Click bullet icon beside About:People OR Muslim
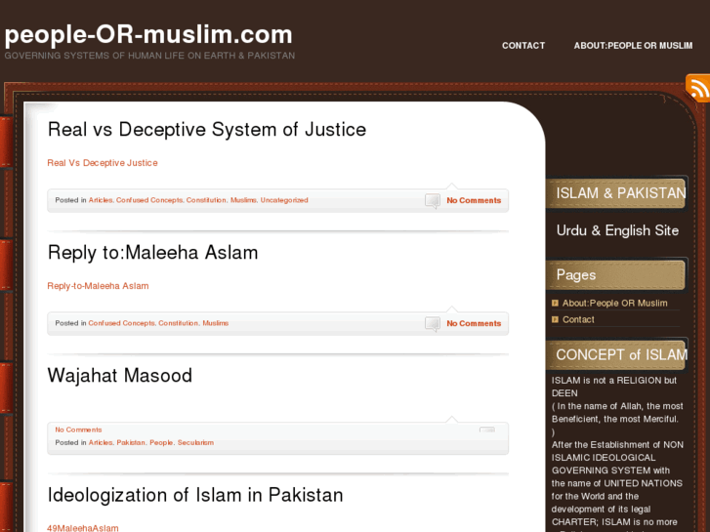 click(555, 303)
